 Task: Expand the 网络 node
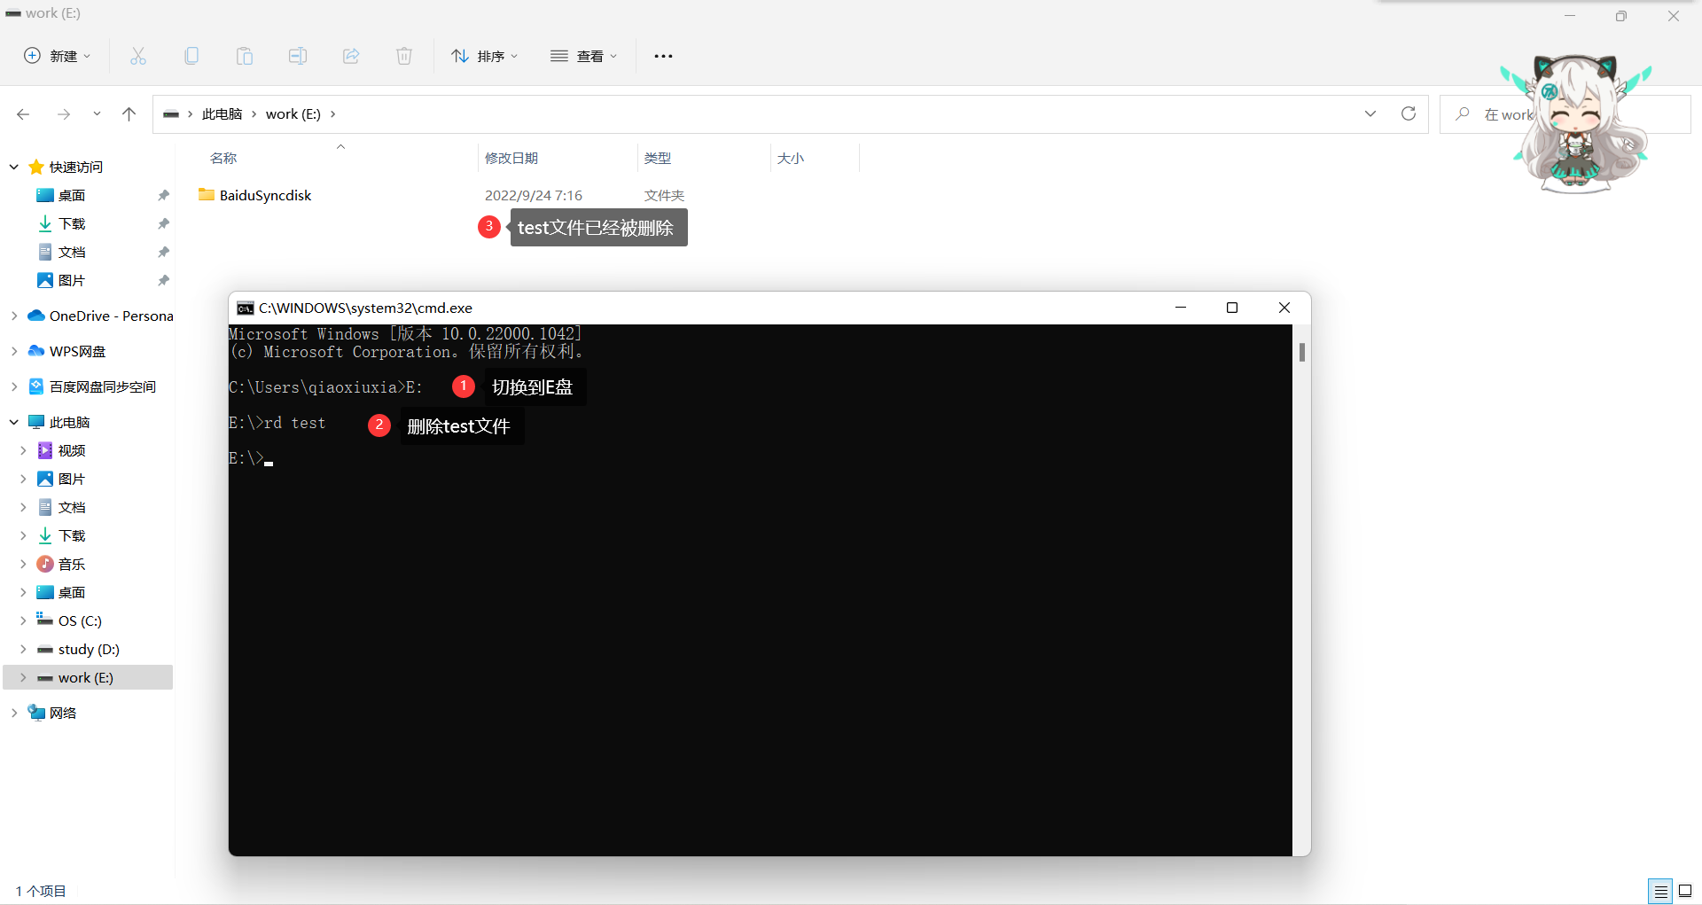[x=14, y=713]
